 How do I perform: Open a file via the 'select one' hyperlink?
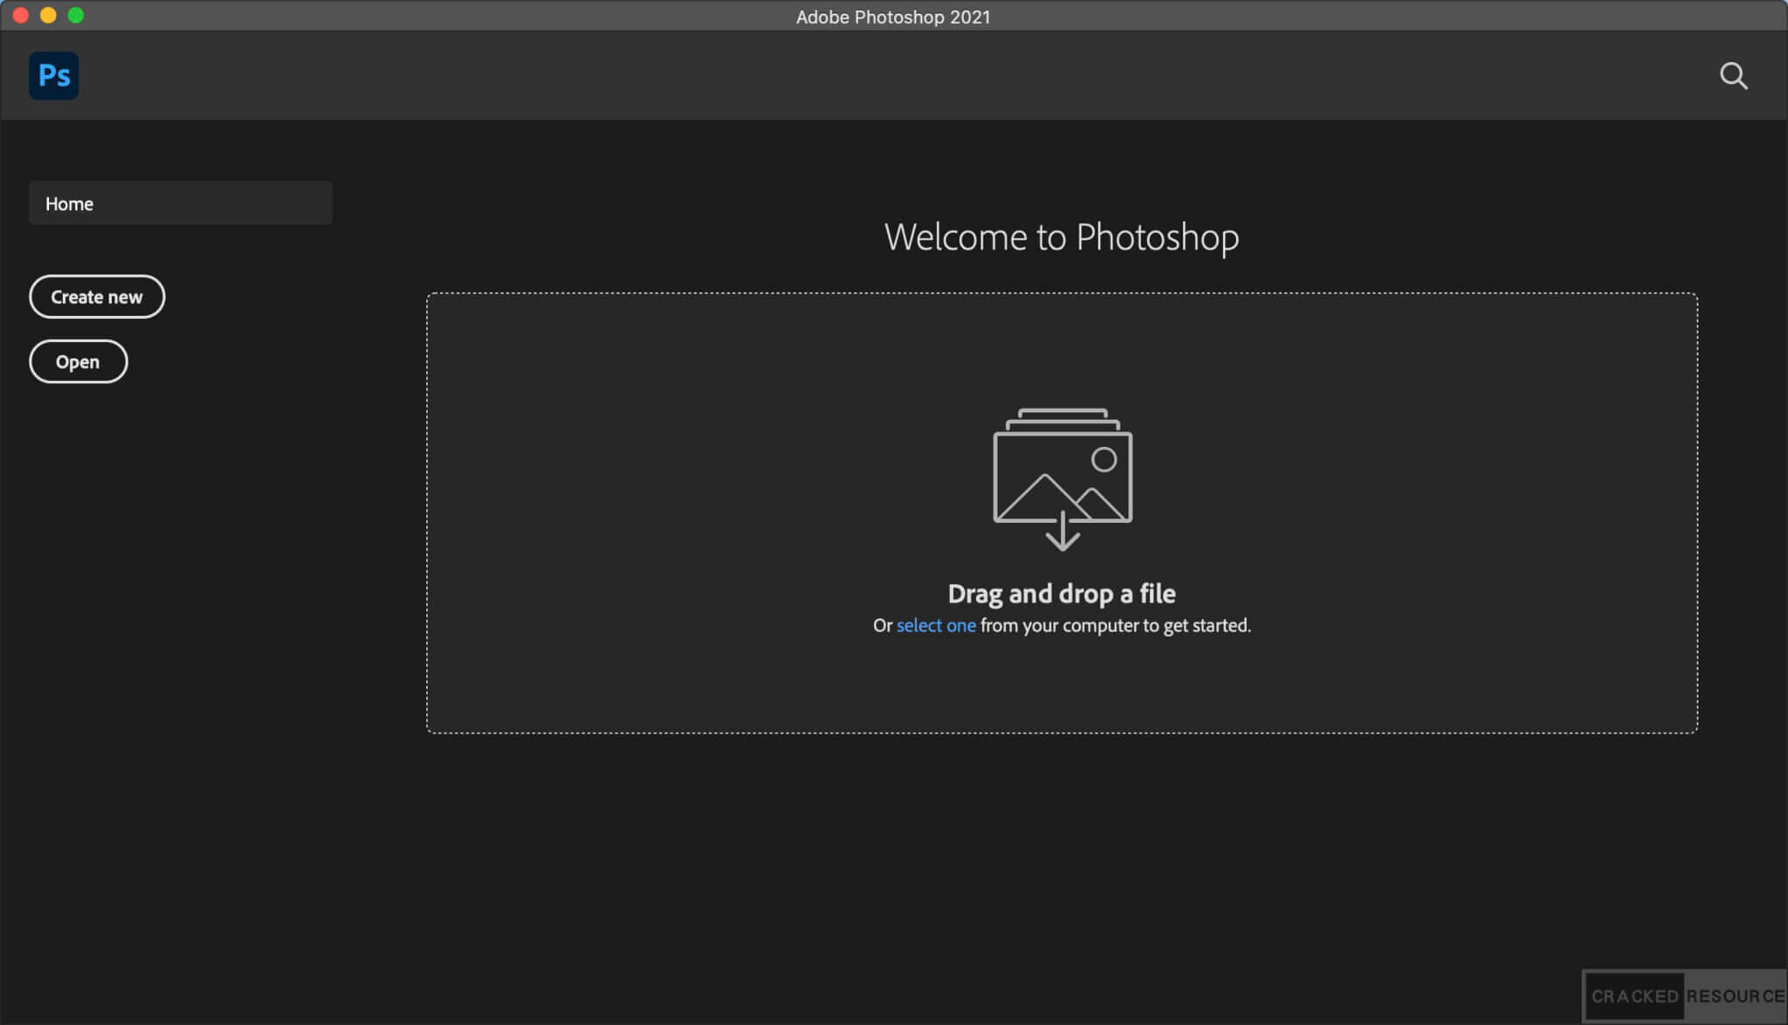click(935, 625)
